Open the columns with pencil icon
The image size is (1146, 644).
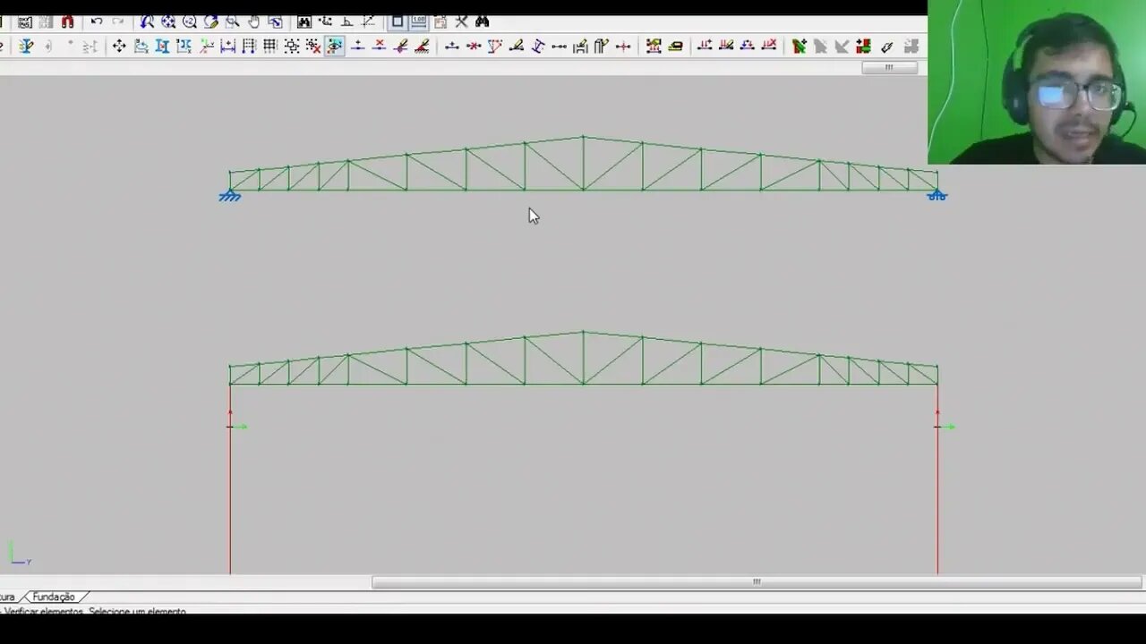pos(603,46)
